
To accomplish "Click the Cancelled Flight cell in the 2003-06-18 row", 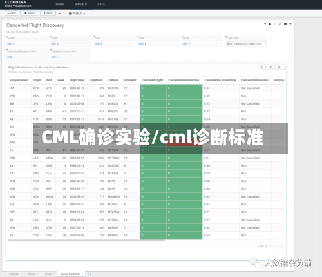I will [153, 88].
